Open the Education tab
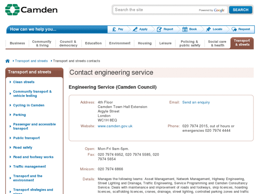 pos(93,43)
